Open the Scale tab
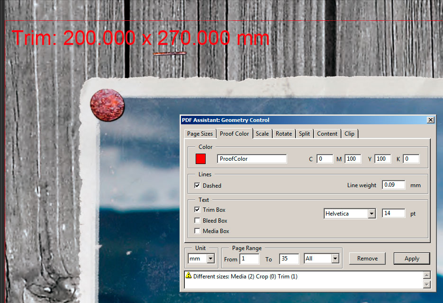This screenshot has height=303, width=443. [262, 134]
